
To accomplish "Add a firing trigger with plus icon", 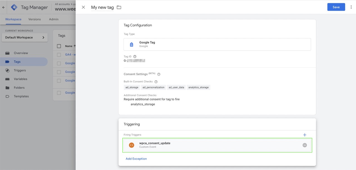I will (x=305, y=135).
